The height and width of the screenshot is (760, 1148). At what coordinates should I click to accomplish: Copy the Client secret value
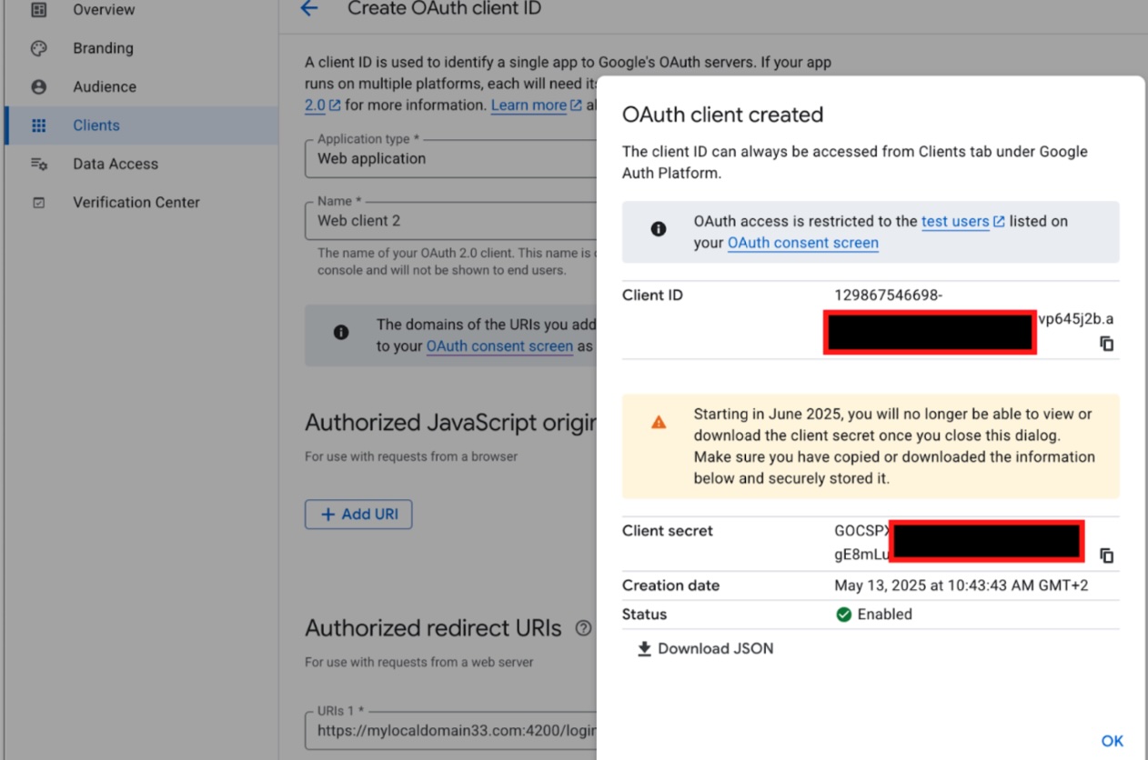(x=1106, y=555)
